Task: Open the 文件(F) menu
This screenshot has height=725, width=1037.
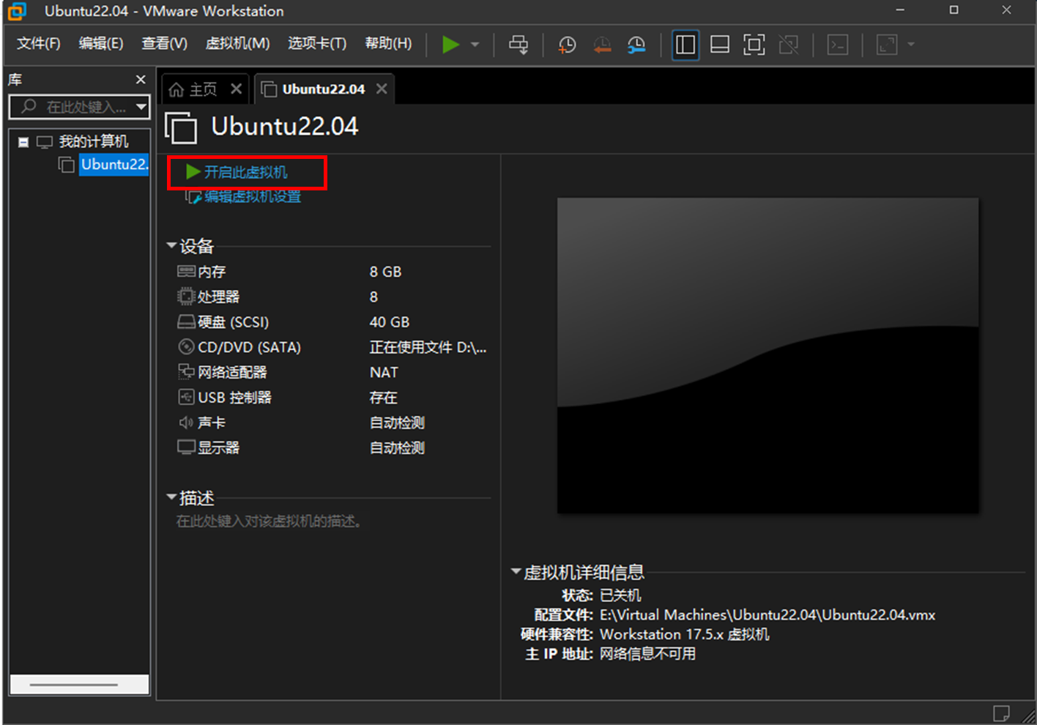Action: point(38,44)
